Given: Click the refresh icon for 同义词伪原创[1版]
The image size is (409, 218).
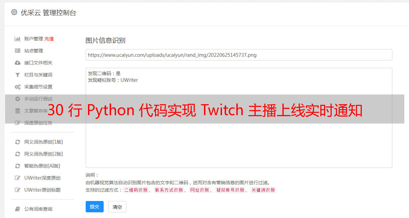Looking at the screenshot, I should pyautogui.click(x=18, y=142).
